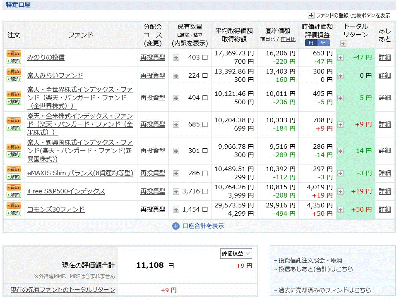Sort by 前月比 in header
Image resolution: width=399 pixels, height=300 pixels.
[288, 39]
